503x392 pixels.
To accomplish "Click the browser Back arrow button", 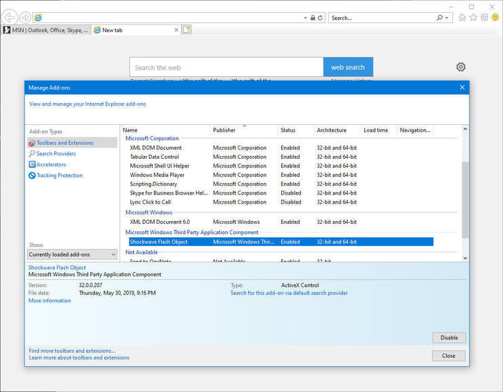I will pos(9,18).
